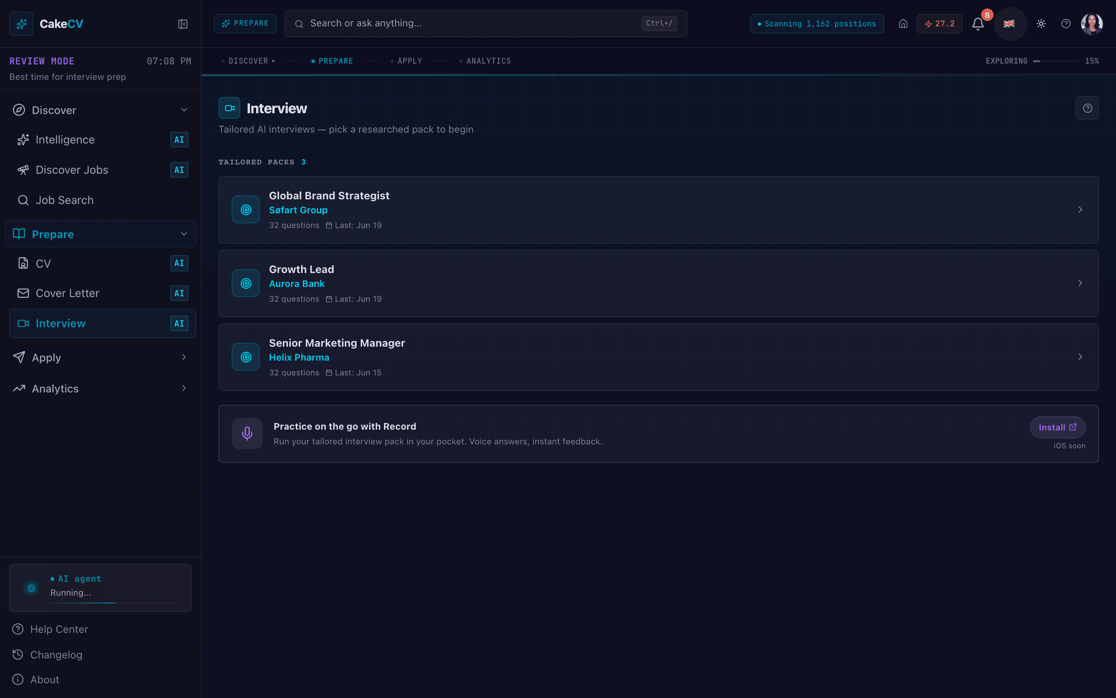Image resolution: width=1116 pixels, height=698 pixels.
Task: Click the Discover compass icon
Action: pyautogui.click(x=19, y=110)
